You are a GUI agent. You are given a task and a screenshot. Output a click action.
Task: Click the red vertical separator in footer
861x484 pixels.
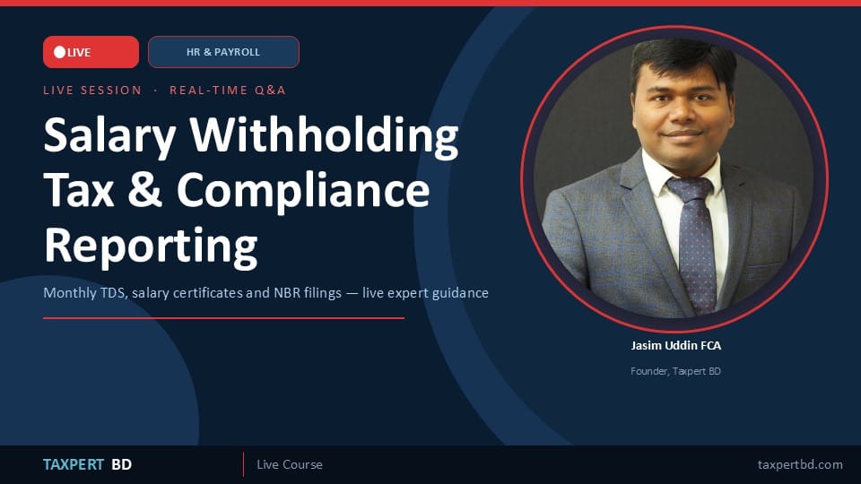243,464
